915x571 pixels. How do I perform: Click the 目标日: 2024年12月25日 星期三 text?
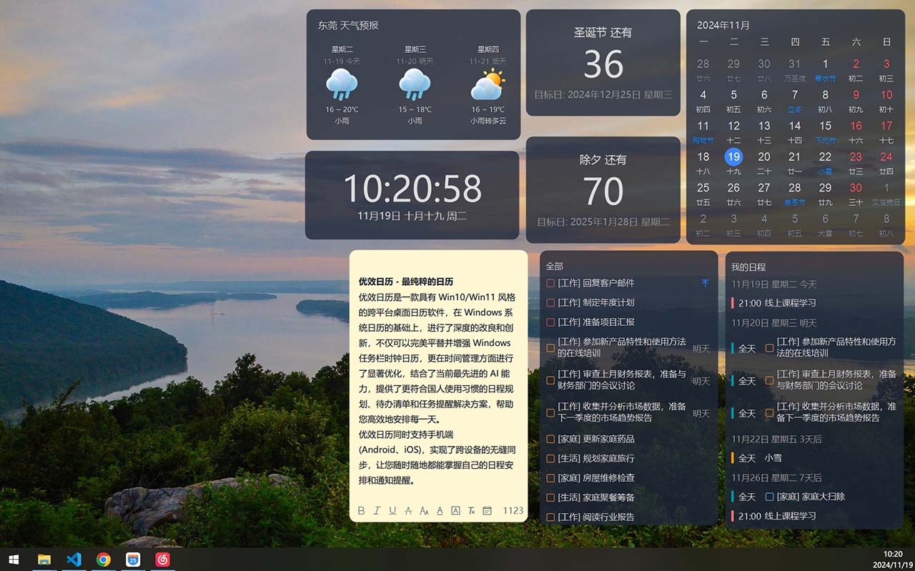[x=603, y=94]
